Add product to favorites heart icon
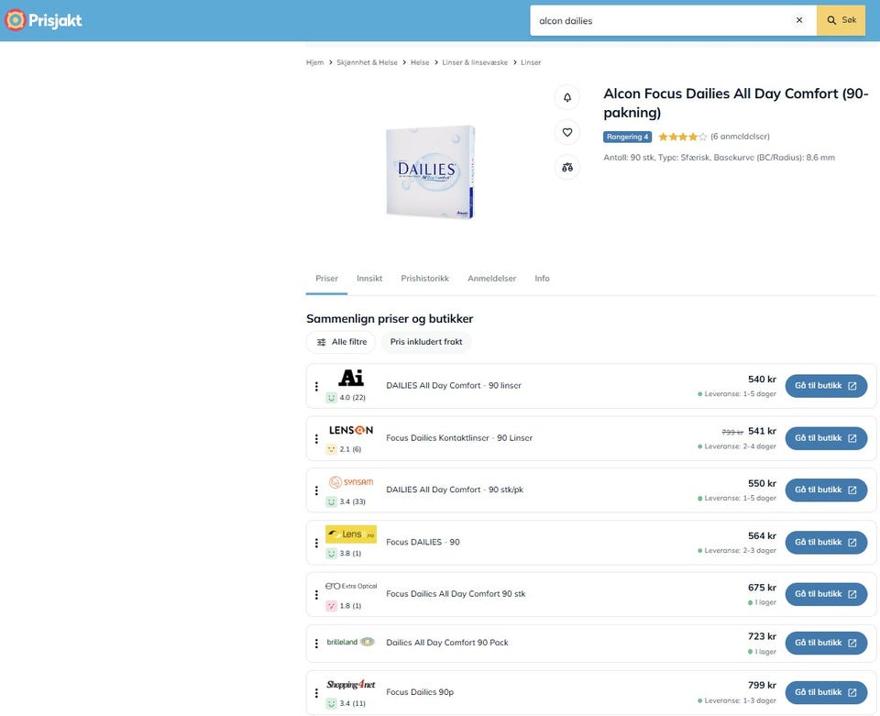Image resolution: width=880 pixels, height=716 pixels. (567, 132)
